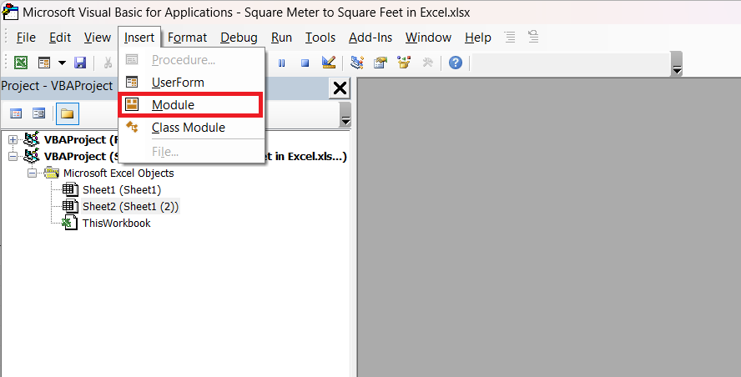Click the Save toolbar icon

(x=80, y=63)
